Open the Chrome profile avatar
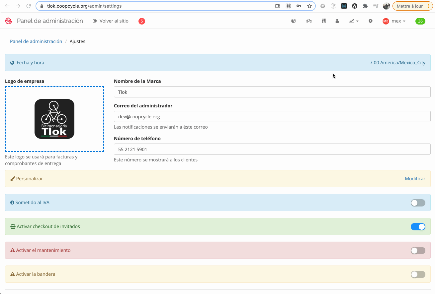 click(387, 6)
